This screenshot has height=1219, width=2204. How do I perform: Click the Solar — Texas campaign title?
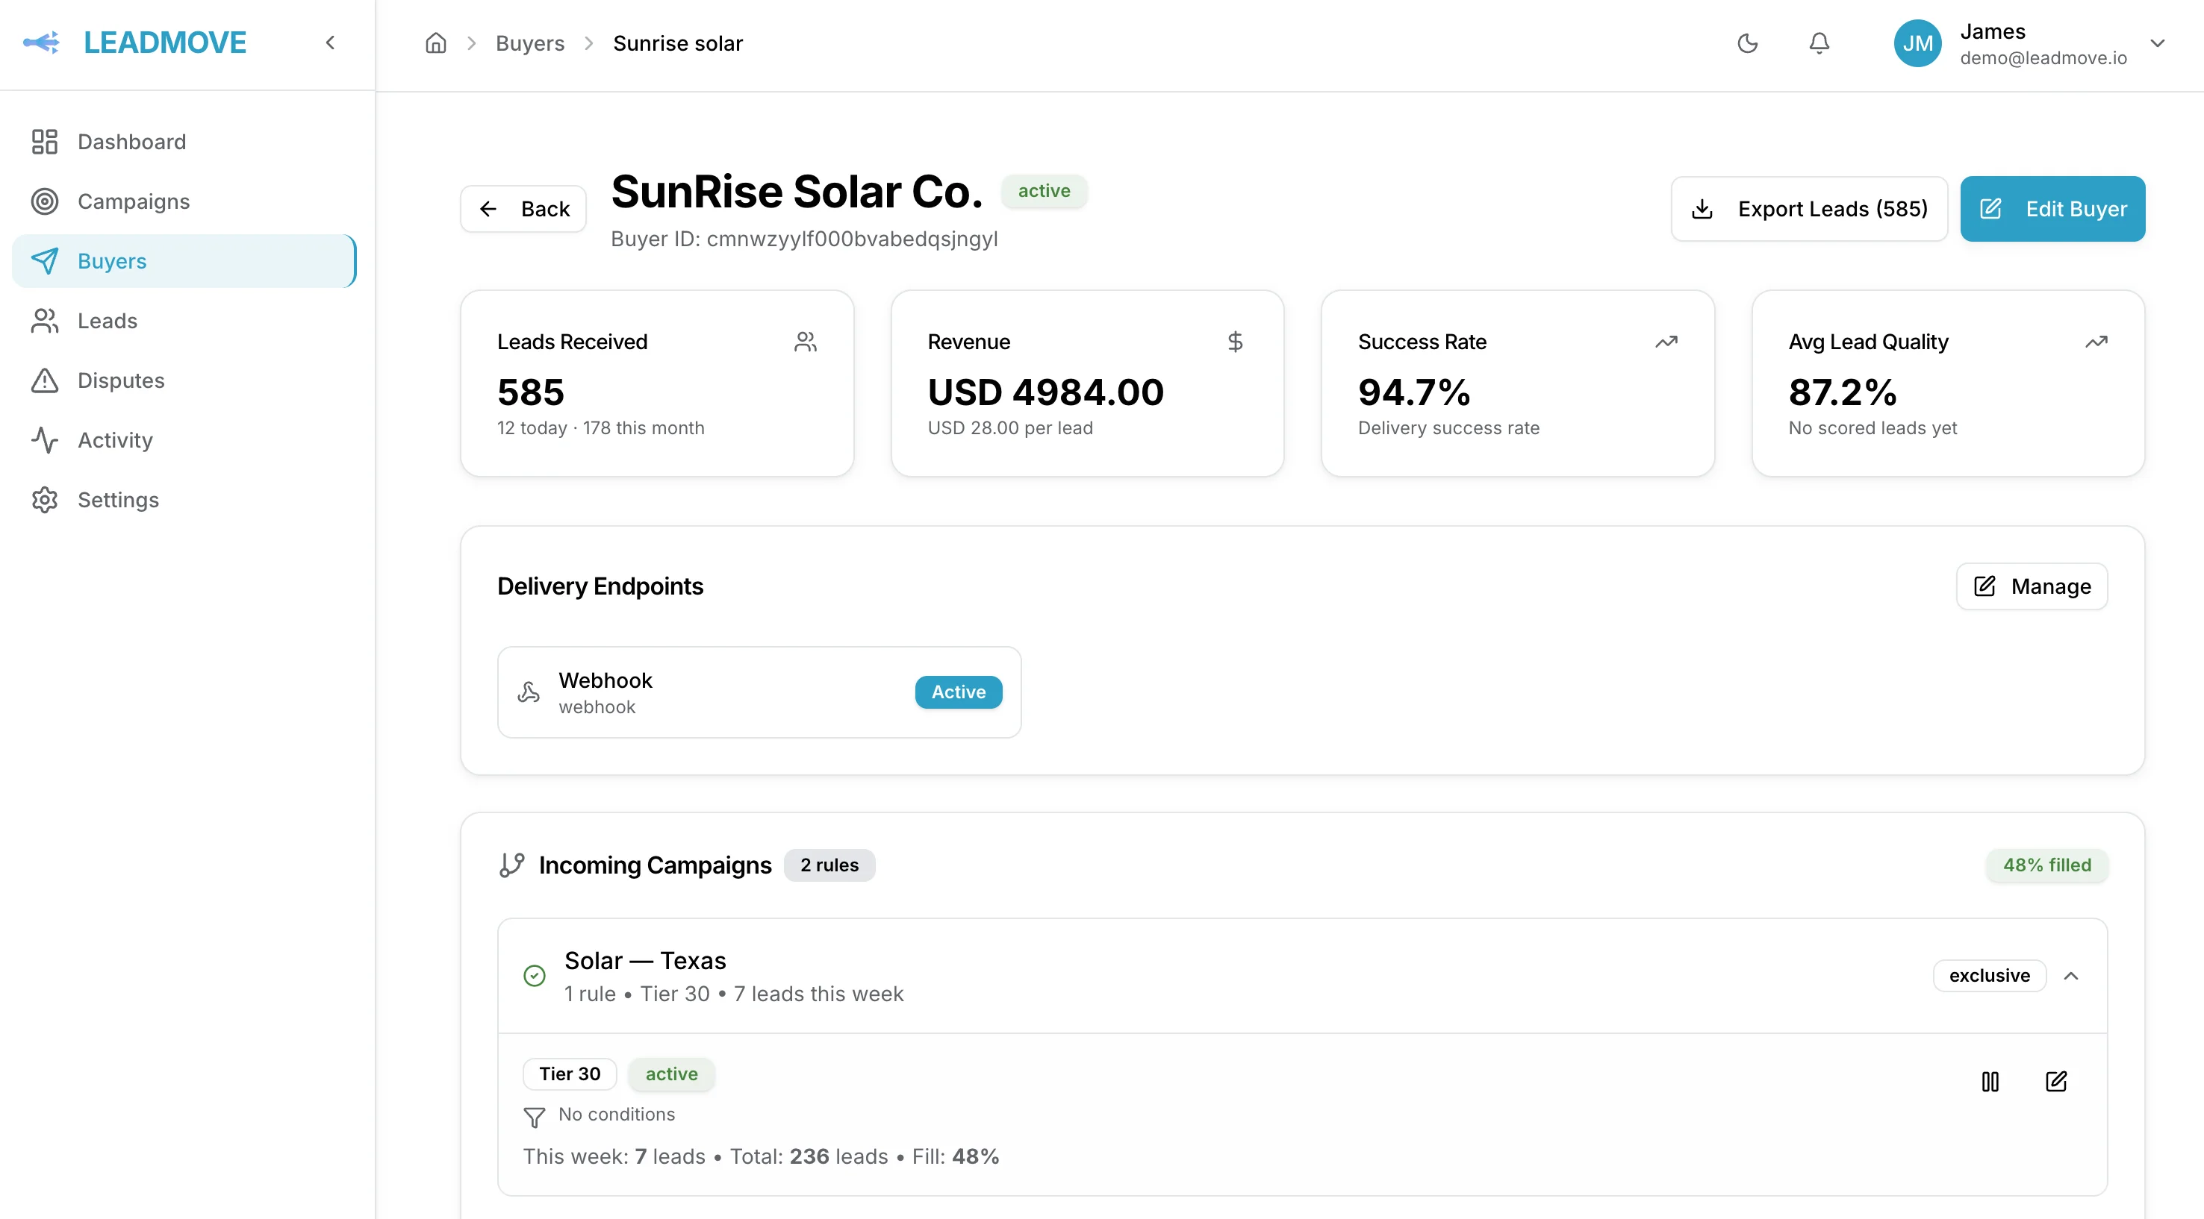[x=645, y=961]
